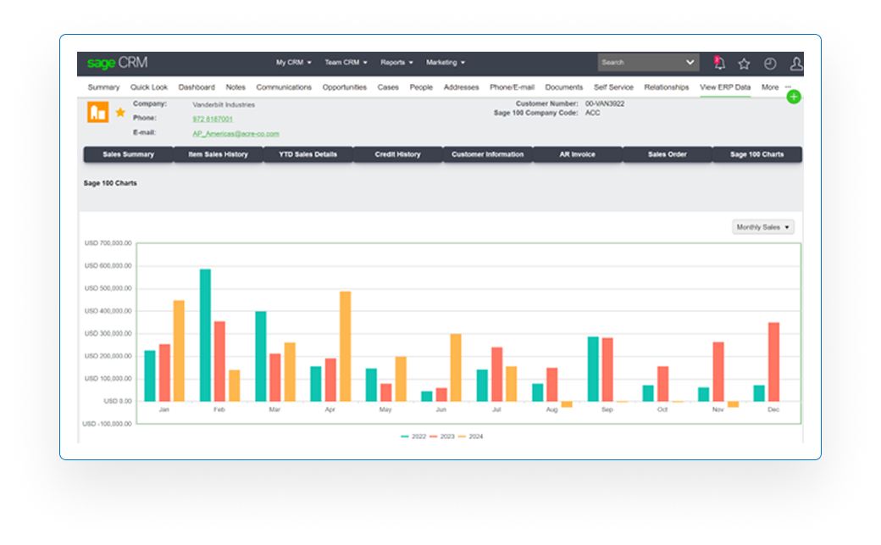Viewport: 881px width, 545px height.
Task: Click the 2024 legend color swatch
Action: tap(463, 437)
